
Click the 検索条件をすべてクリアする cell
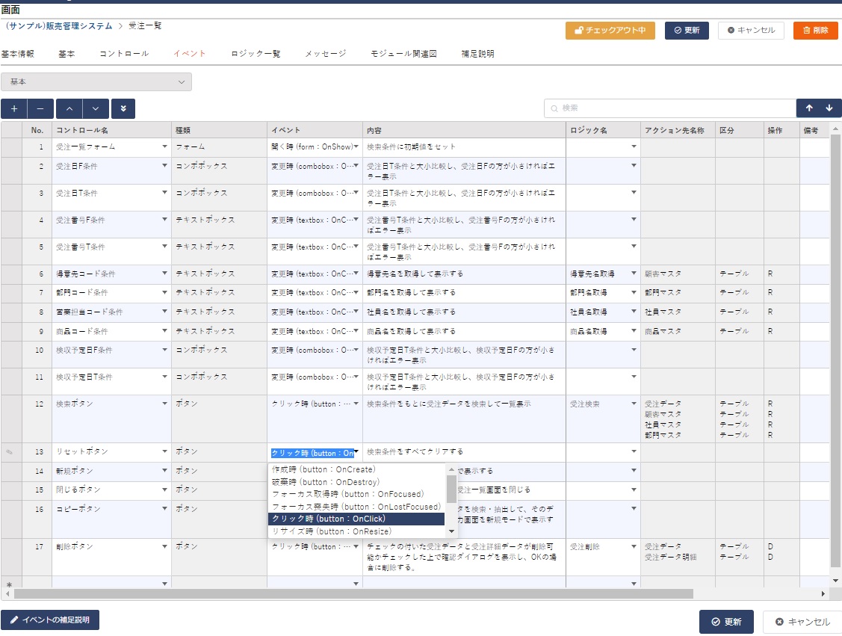click(x=464, y=451)
